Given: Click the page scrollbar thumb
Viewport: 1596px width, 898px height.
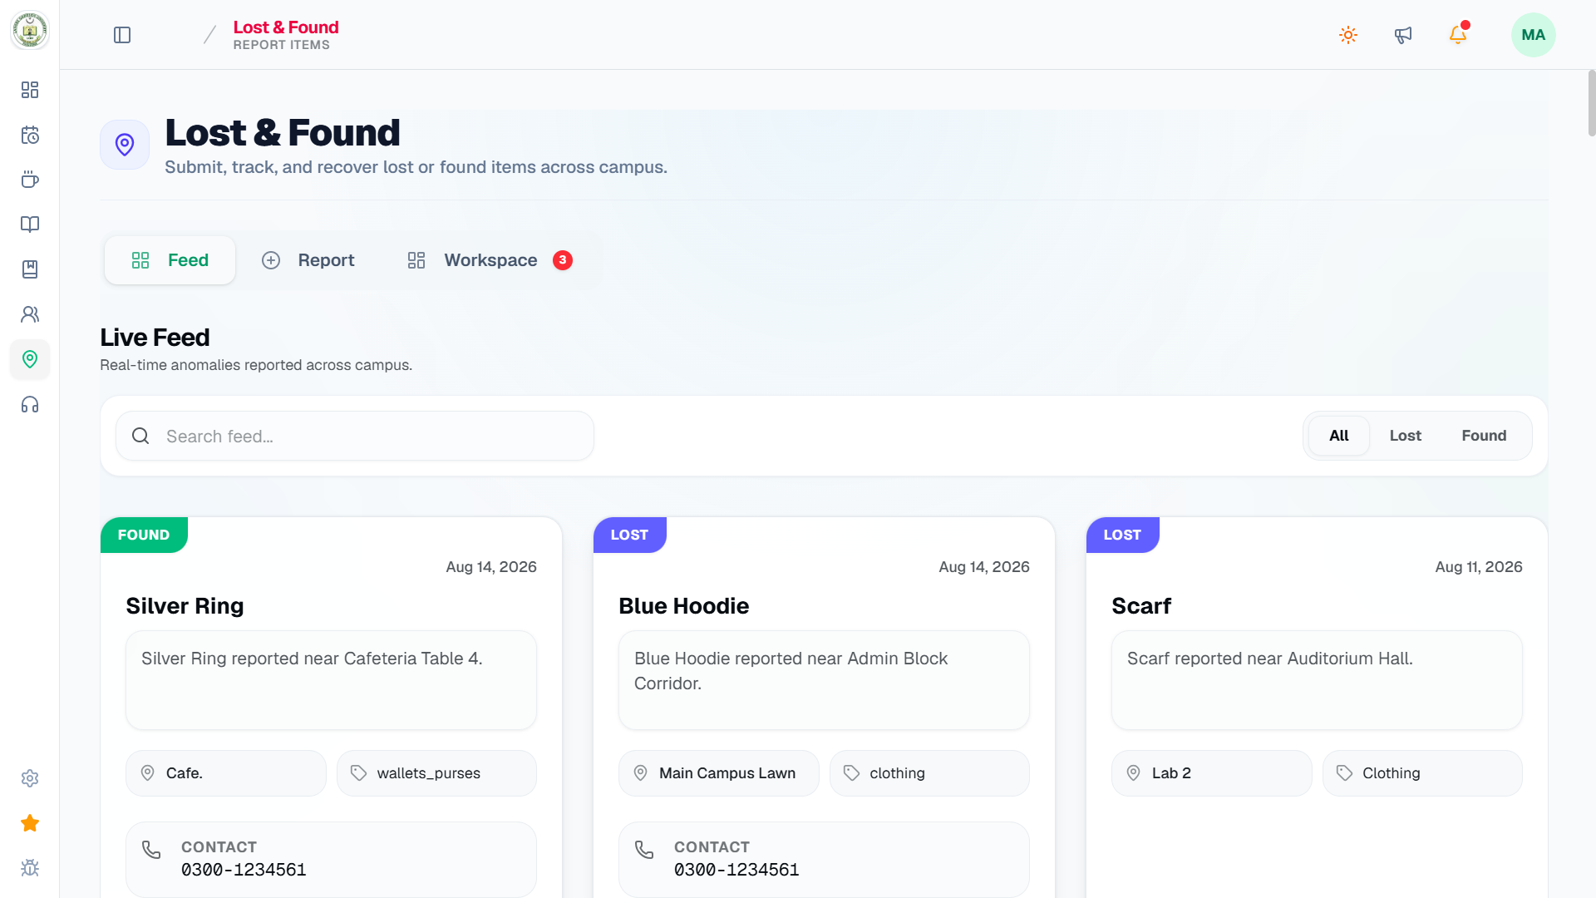Looking at the screenshot, I should 1591,103.
